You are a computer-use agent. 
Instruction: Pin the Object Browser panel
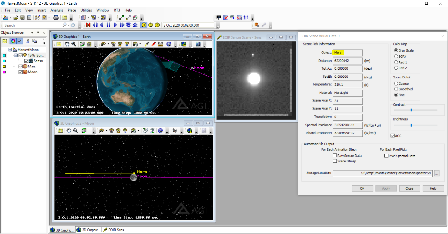click(x=38, y=33)
